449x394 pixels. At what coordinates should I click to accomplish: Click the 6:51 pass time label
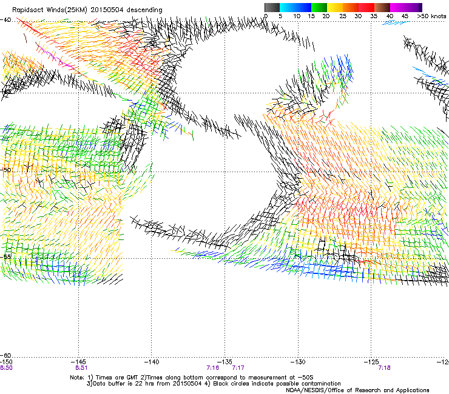point(81,368)
